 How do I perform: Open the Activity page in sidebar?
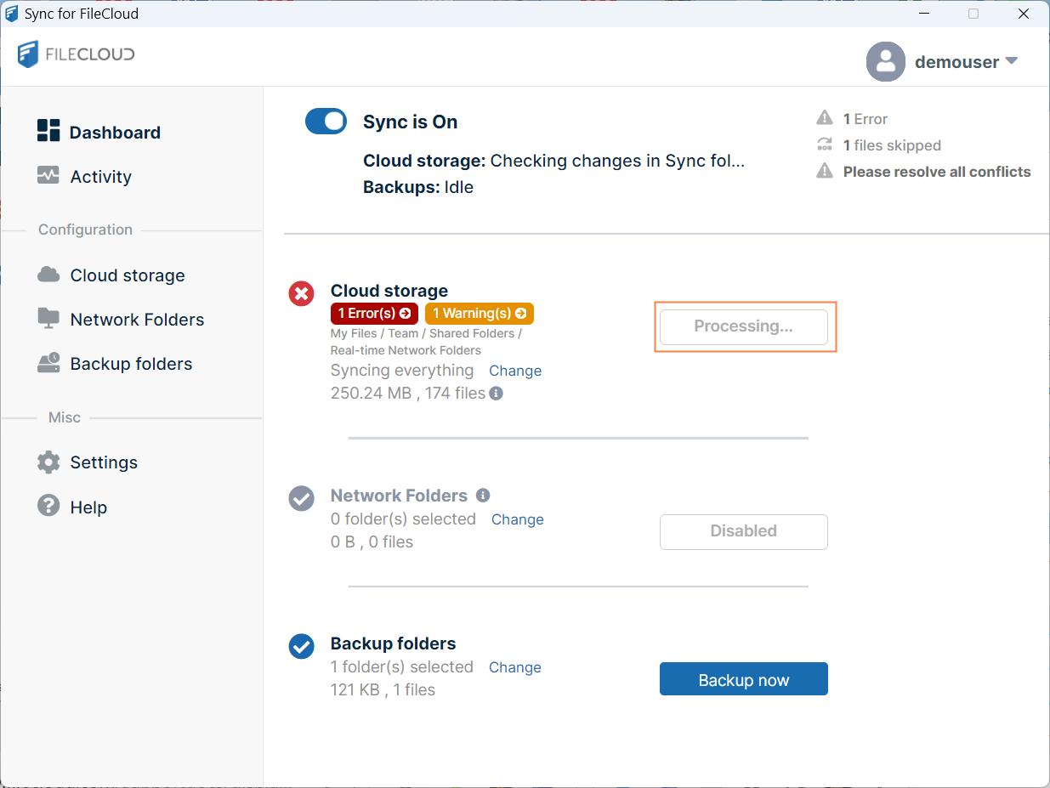pyautogui.click(x=100, y=177)
